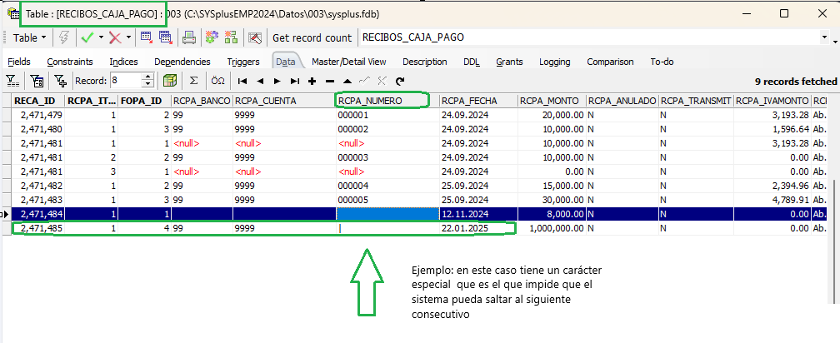
Task: Select the Data tab
Action: point(286,62)
